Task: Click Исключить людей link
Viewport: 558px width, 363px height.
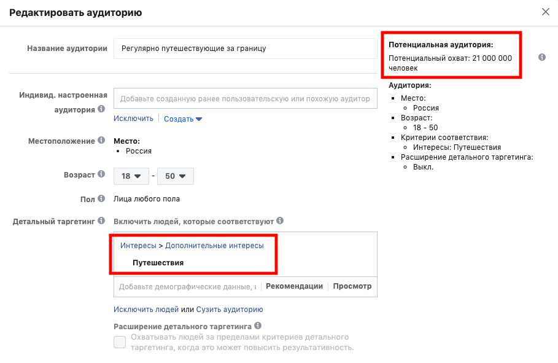Action: (146, 309)
